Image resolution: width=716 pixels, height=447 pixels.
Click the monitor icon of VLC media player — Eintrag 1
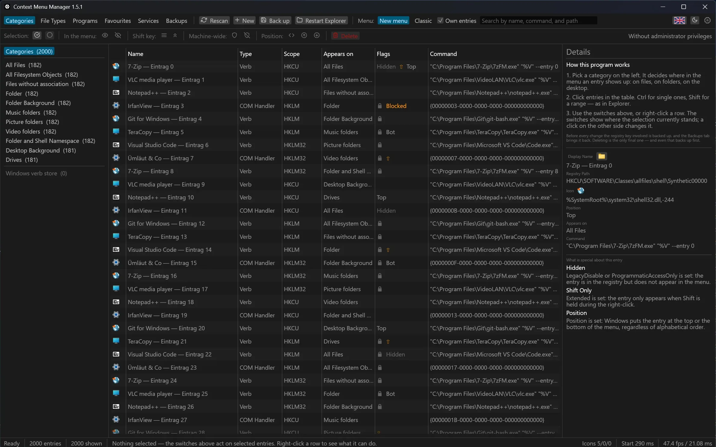(x=116, y=79)
